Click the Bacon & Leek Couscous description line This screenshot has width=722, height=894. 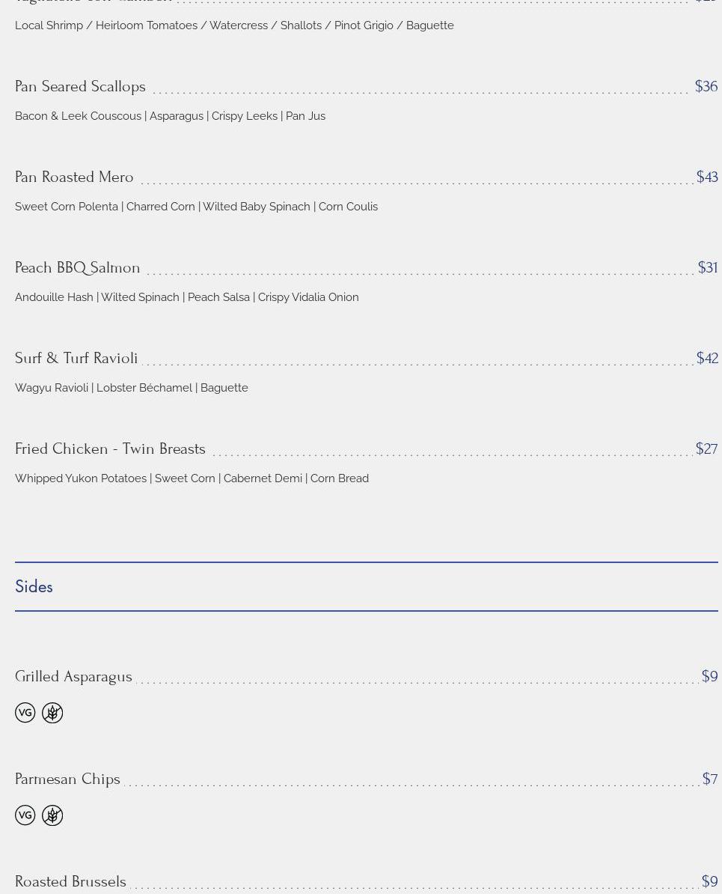[170, 116]
